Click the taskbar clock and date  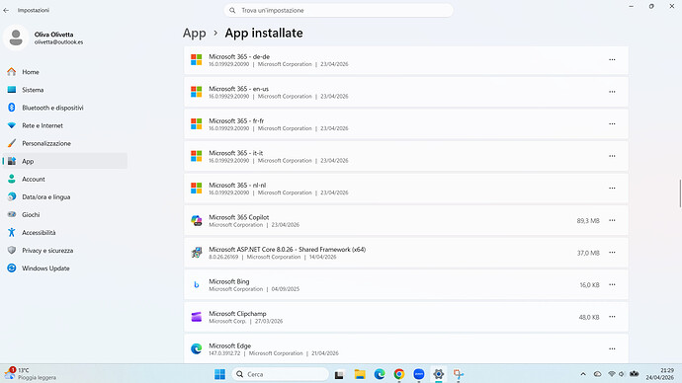[x=660, y=374]
